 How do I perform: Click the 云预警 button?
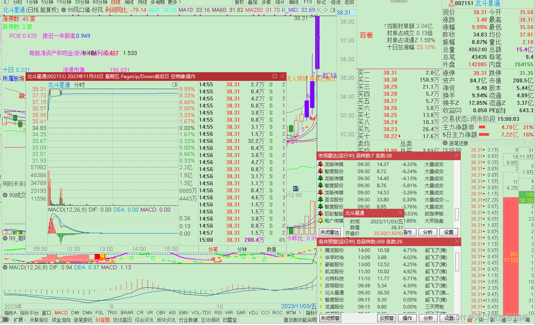click(x=386, y=318)
